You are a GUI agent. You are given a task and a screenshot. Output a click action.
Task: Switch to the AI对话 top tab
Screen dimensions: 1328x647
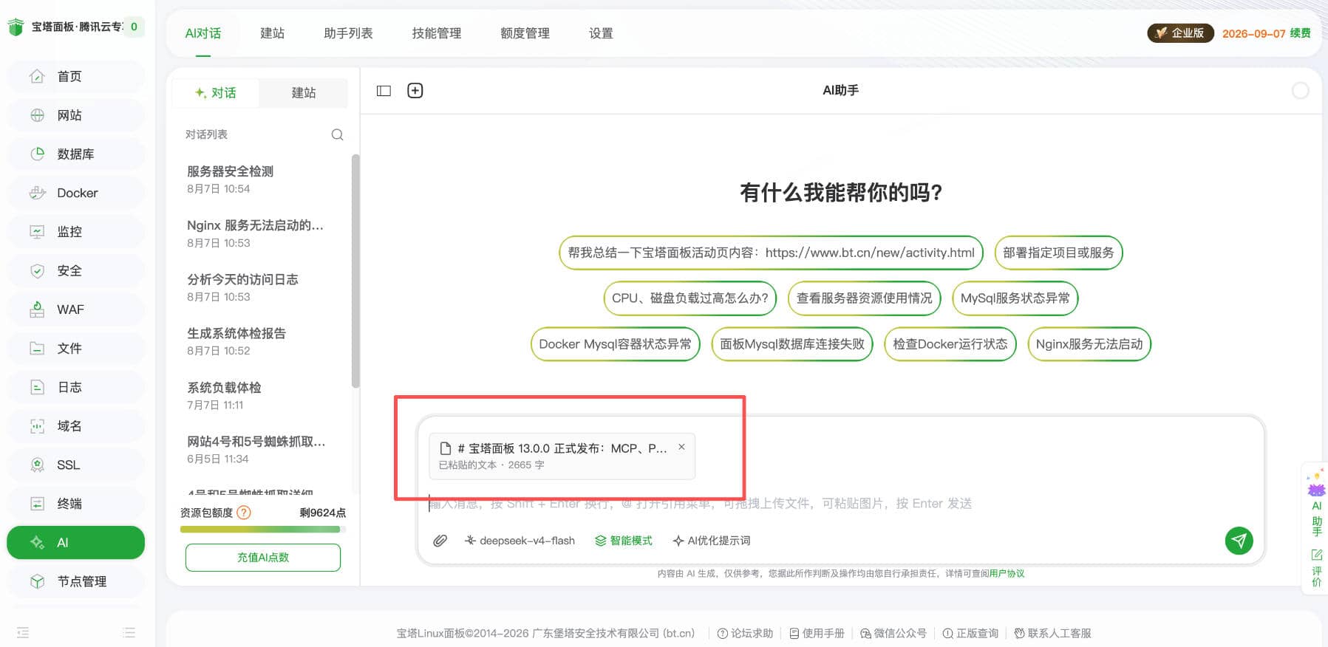(203, 33)
